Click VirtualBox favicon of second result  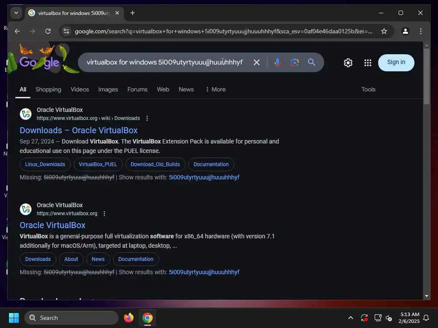(x=26, y=209)
